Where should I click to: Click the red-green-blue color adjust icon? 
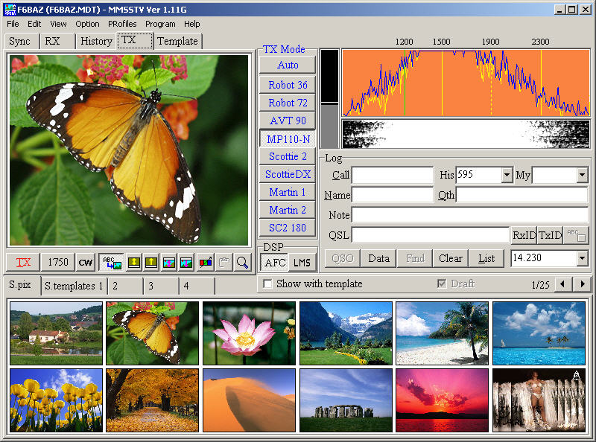coord(205,263)
